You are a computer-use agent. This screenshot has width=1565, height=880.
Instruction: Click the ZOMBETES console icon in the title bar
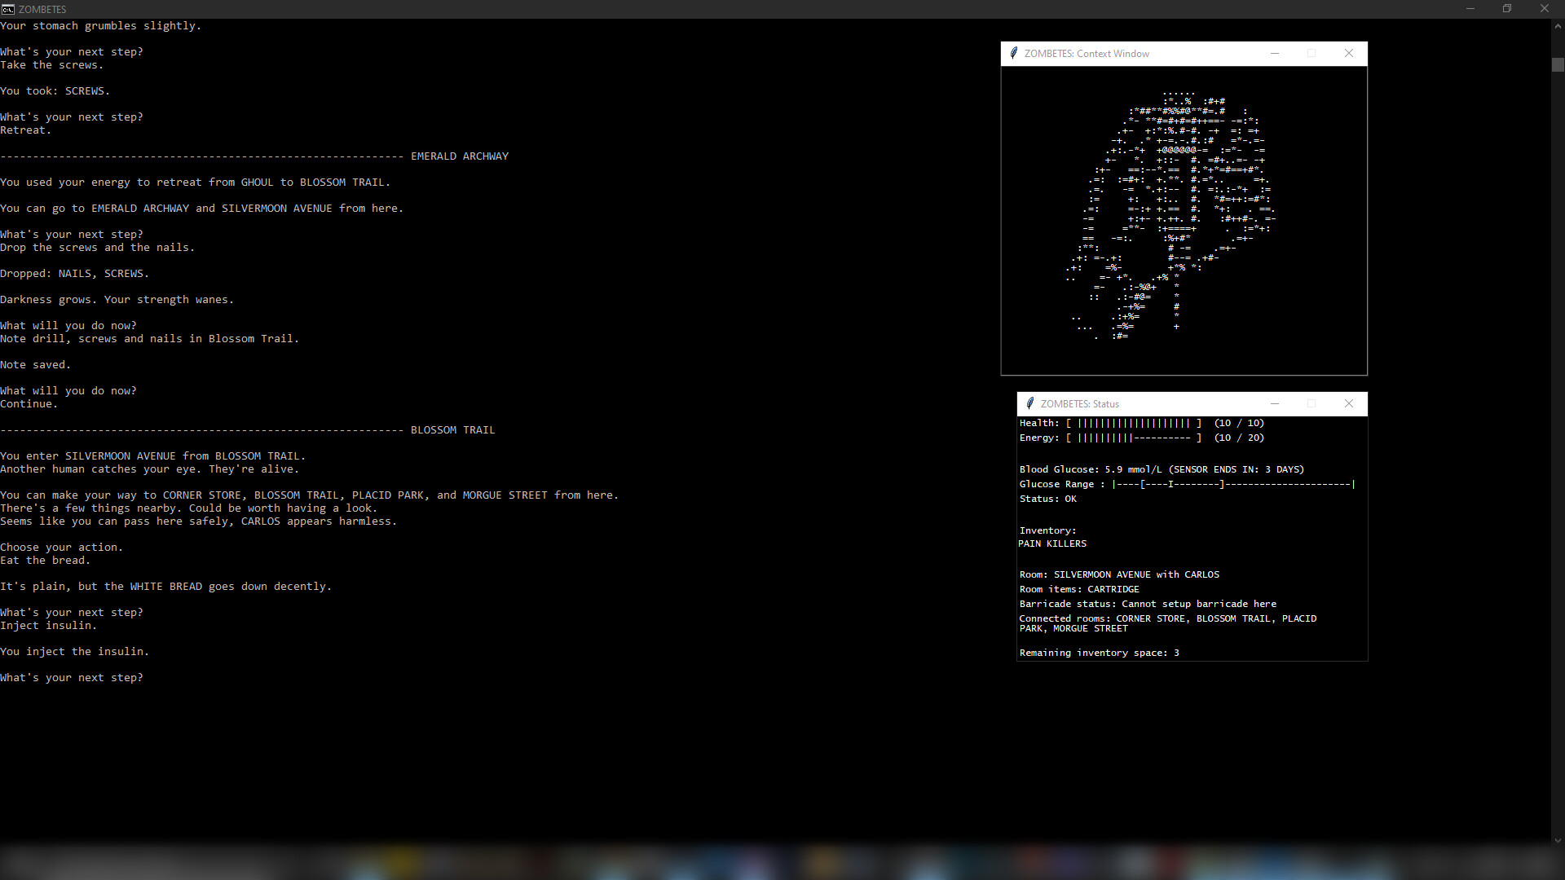[8, 9]
